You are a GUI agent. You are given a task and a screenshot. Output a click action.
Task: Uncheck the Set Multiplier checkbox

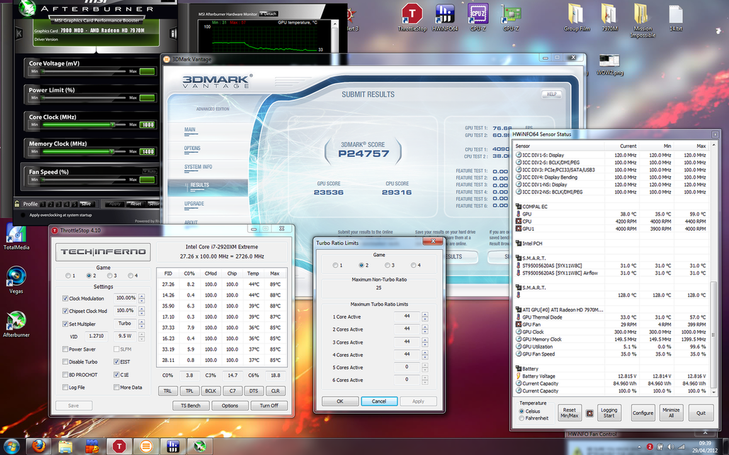tap(65, 324)
